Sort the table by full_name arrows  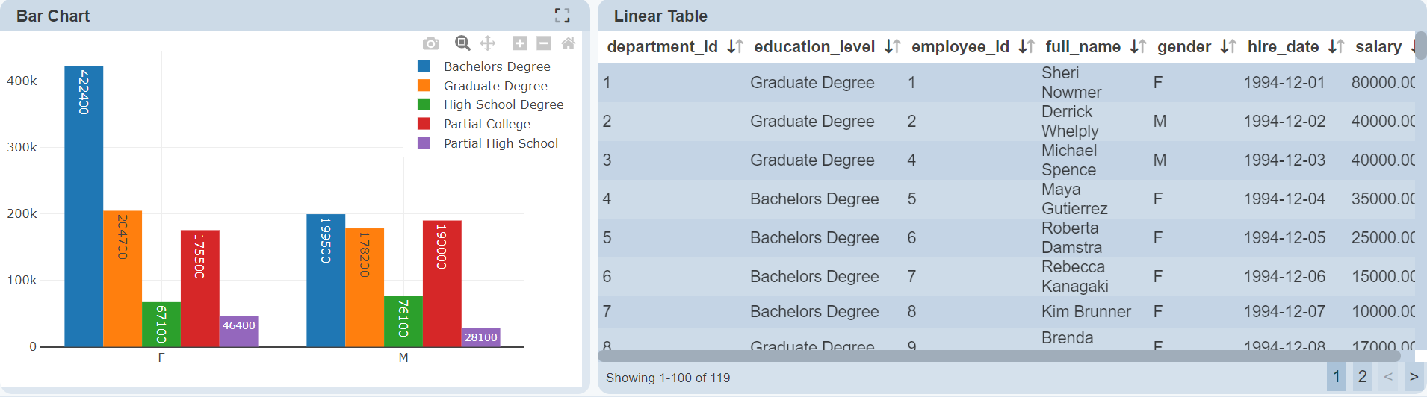click(x=1138, y=47)
